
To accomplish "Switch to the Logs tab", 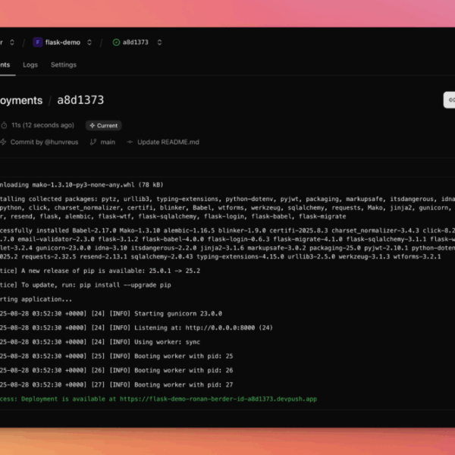I will [30, 64].
